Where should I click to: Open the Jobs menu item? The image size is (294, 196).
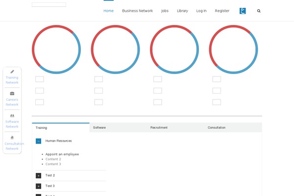point(165,11)
